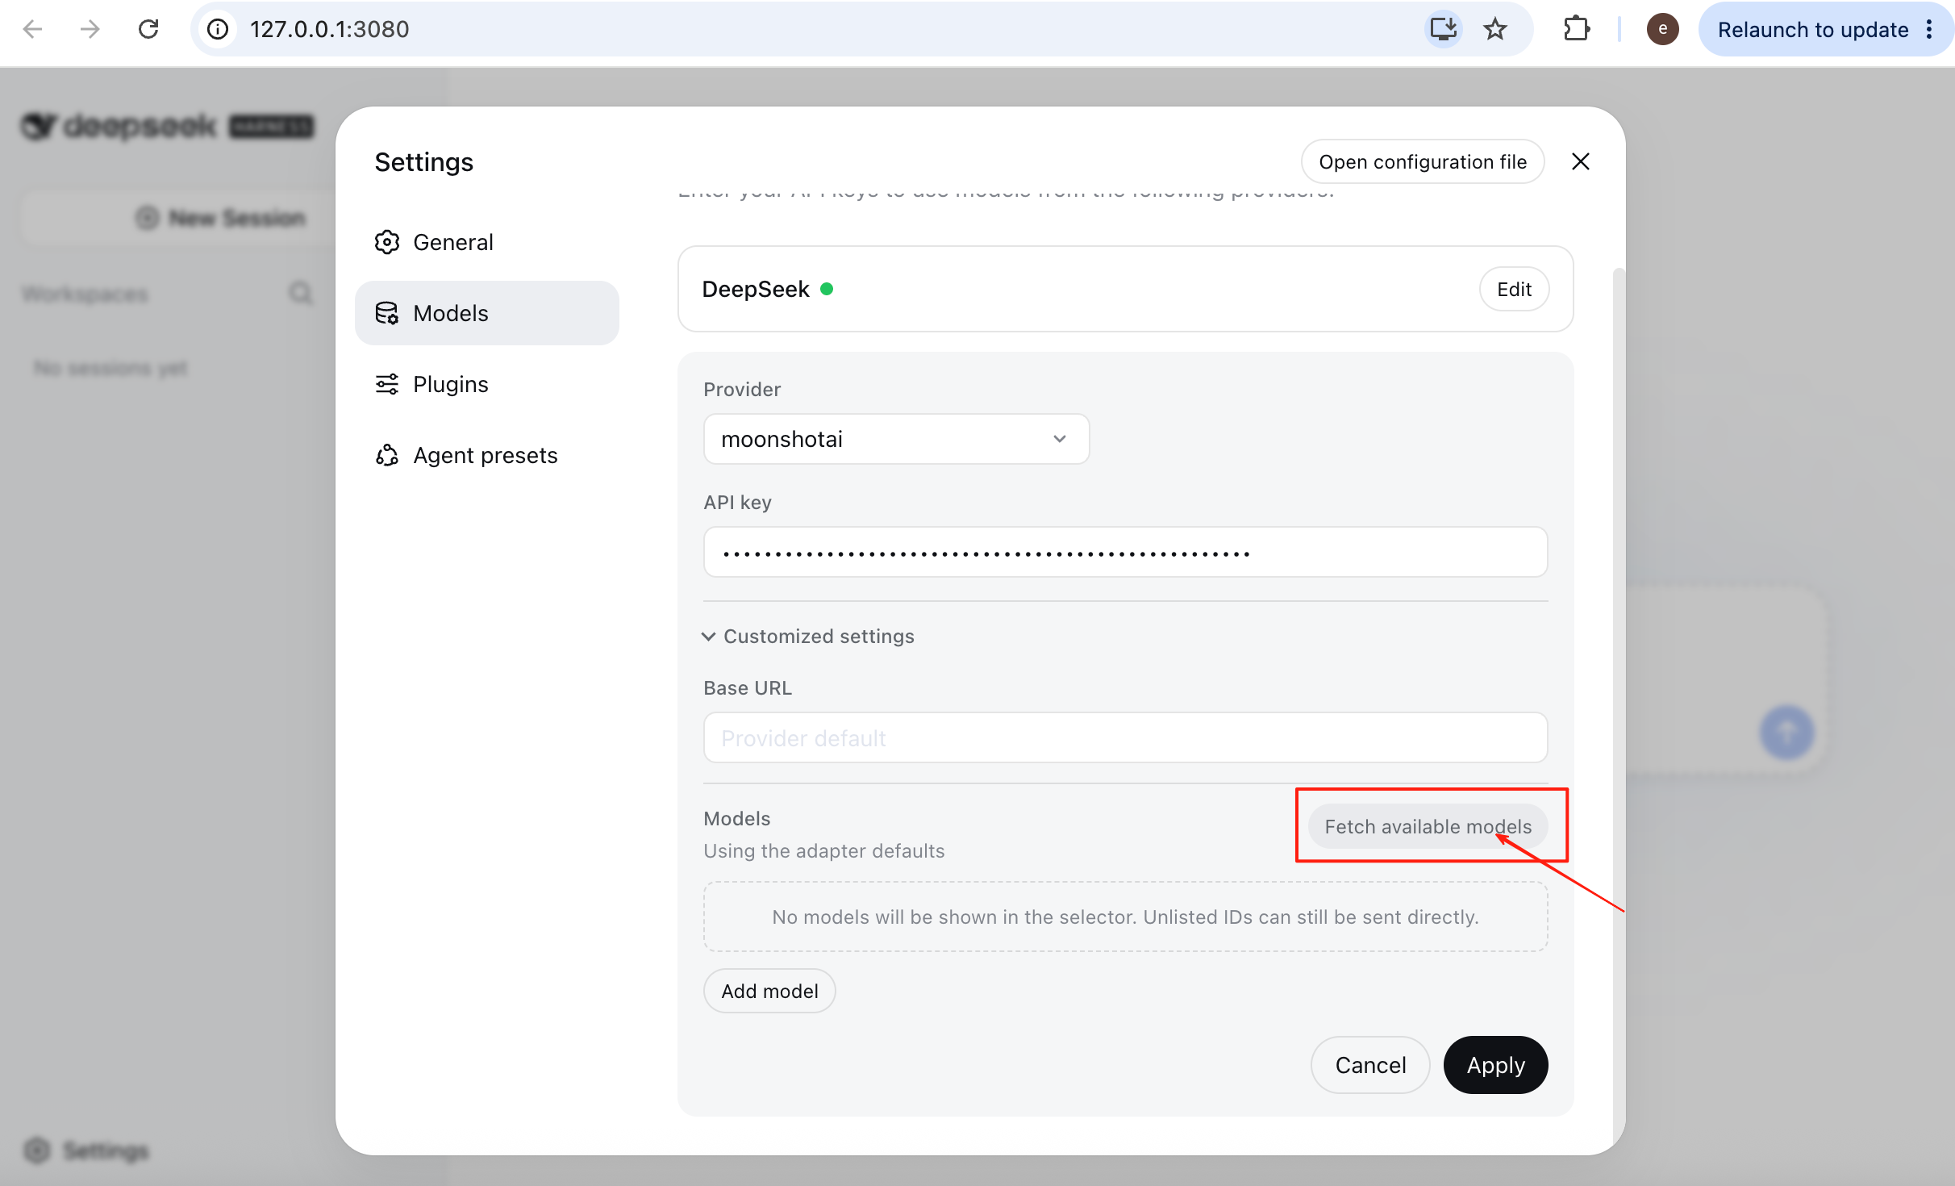Click New Session in the background sidebar
Screen dimensions: 1955x1186
219,218
